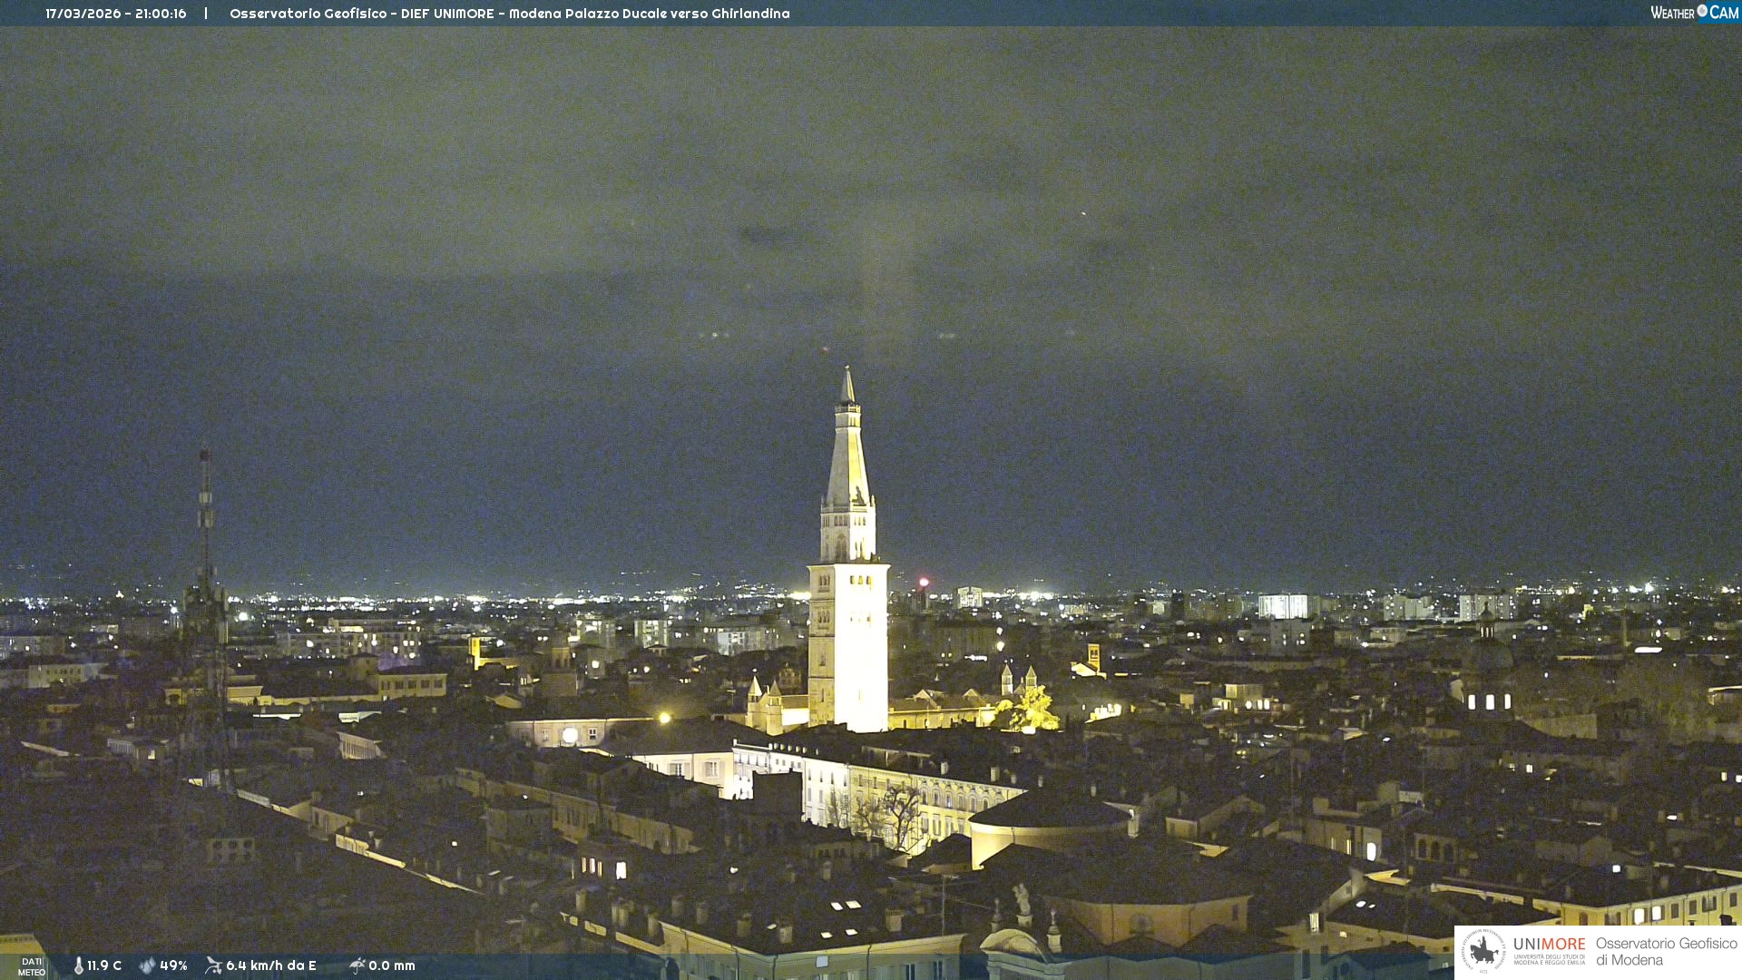Click the illuminated Ghirlandina tower
This screenshot has width=1742, height=980.
click(848, 617)
